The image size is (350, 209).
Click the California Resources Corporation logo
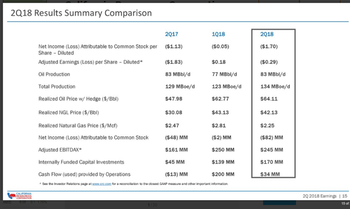20,196
